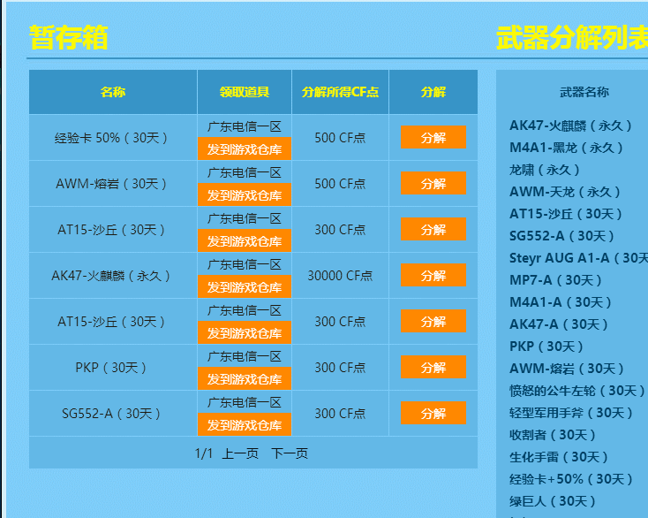This screenshot has width=648, height=518.
Task: Click 300 CF点 in PKP row
Action: click(x=340, y=368)
